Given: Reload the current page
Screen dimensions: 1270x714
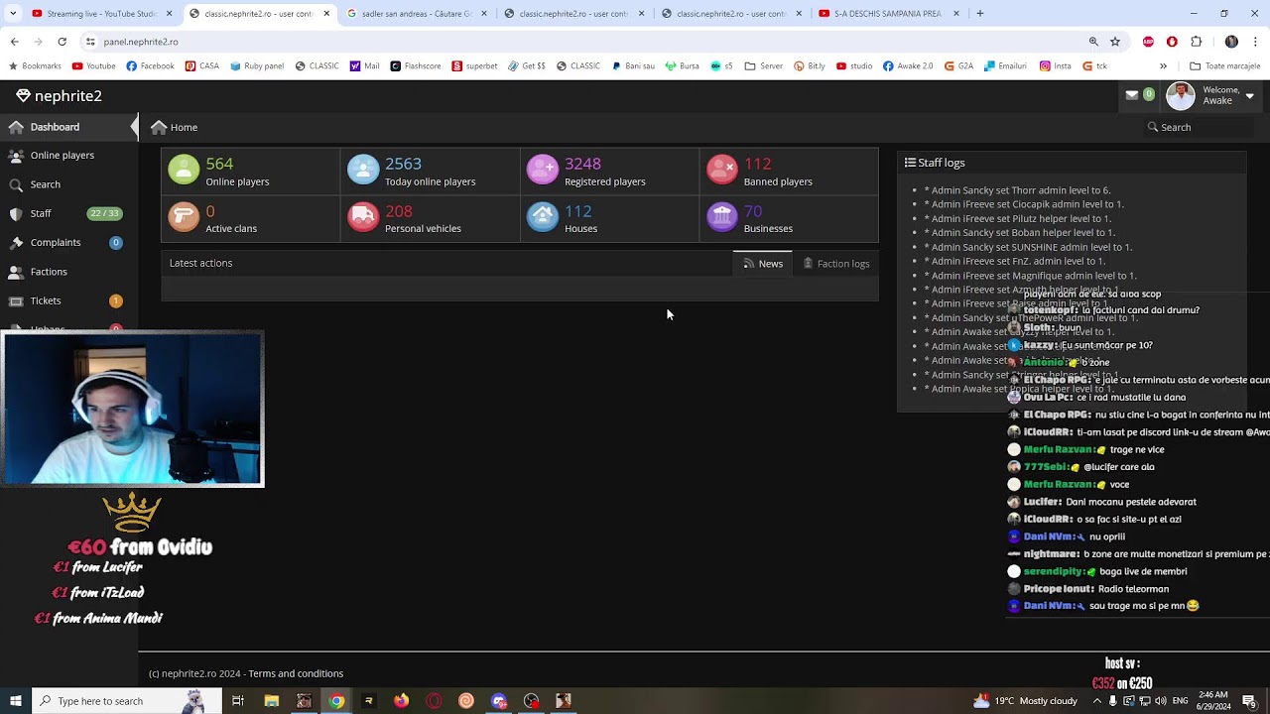Looking at the screenshot, I should point(62,42).
